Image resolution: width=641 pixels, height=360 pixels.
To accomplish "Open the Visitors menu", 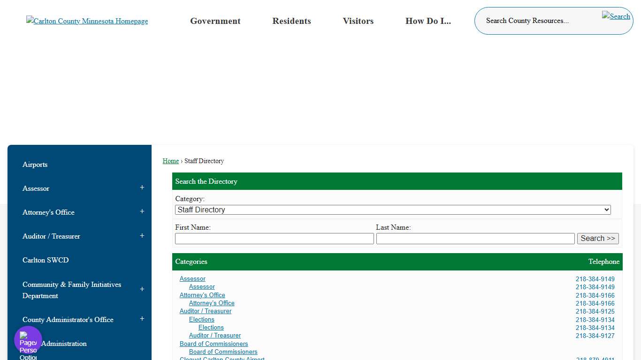I will (358, 21).
